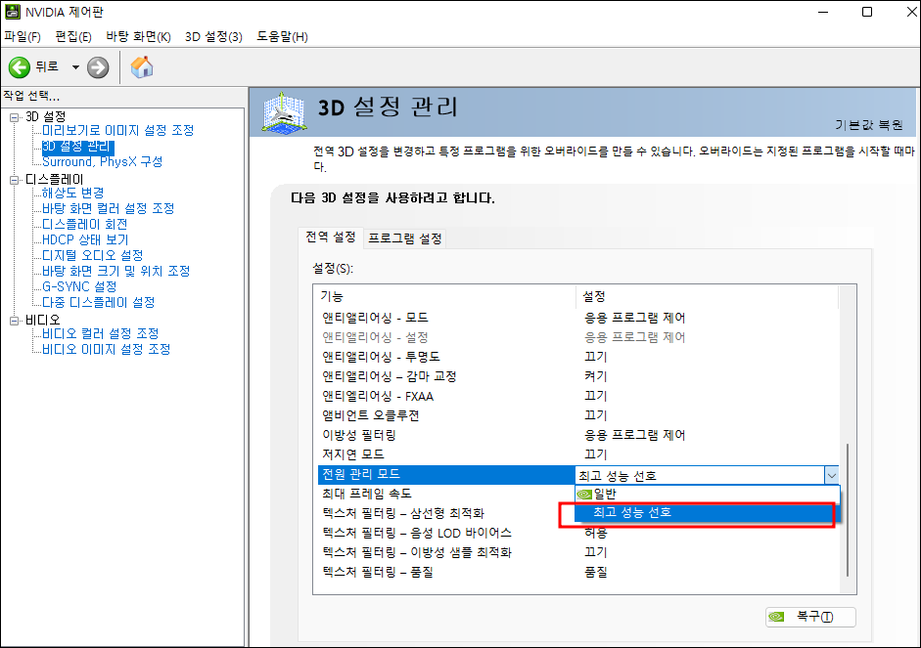This screenshot has width=921, height=648.
Task: Select 텍스처 필터링 – 품질 row
Action: pyautogui.click(x=578, y=572)
